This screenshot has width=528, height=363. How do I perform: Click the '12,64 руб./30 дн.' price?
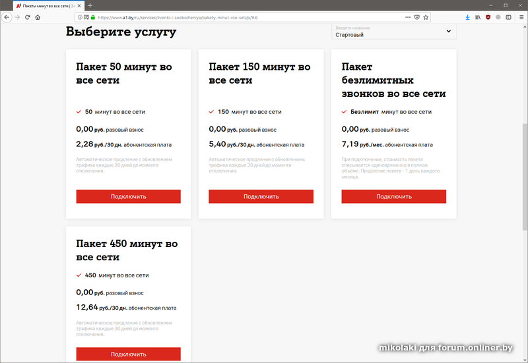point(102,307)
